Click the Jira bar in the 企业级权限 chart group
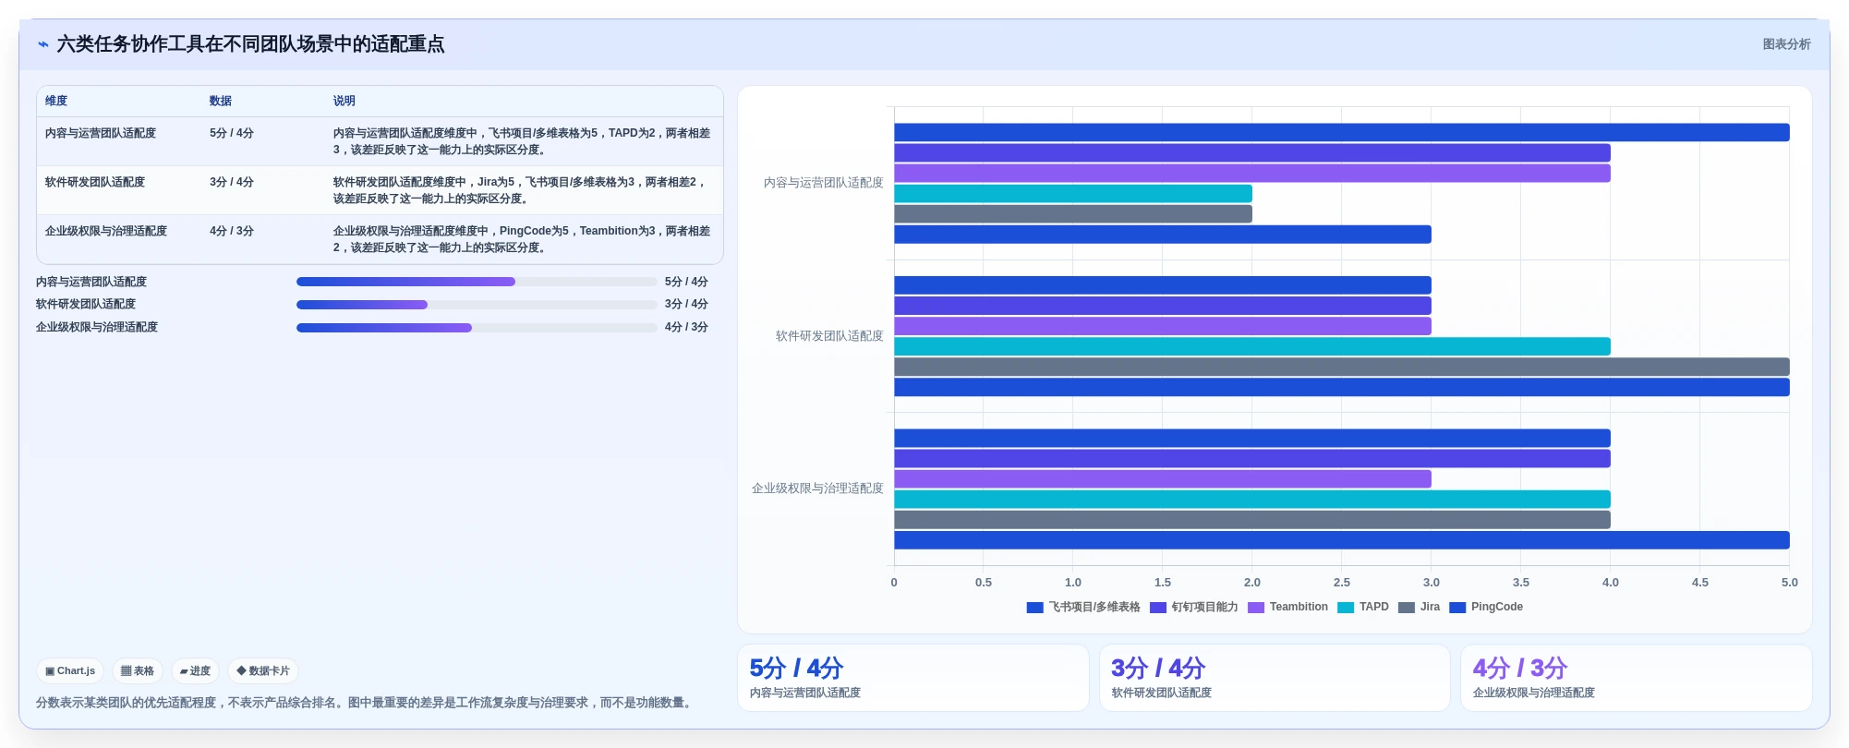The image size is (1849, 748). click(1251, 519)
